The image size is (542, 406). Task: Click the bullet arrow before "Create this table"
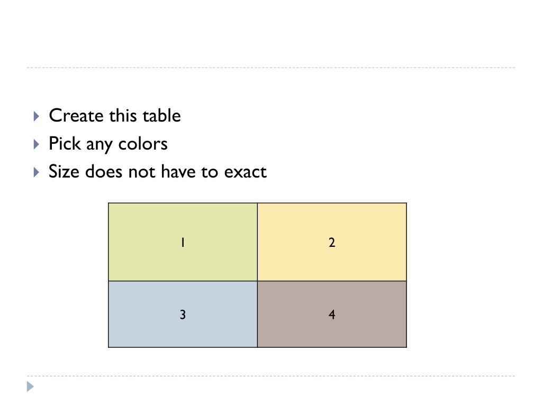(36, 116)
